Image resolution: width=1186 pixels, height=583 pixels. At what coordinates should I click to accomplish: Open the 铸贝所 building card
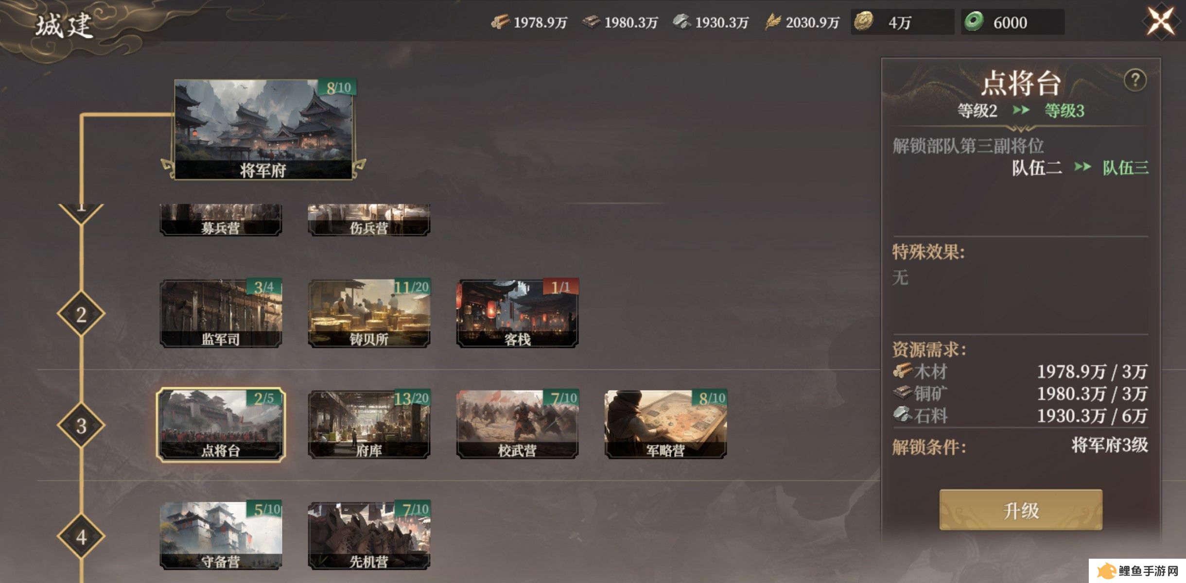pyautogui.click(x=369, y=313)
